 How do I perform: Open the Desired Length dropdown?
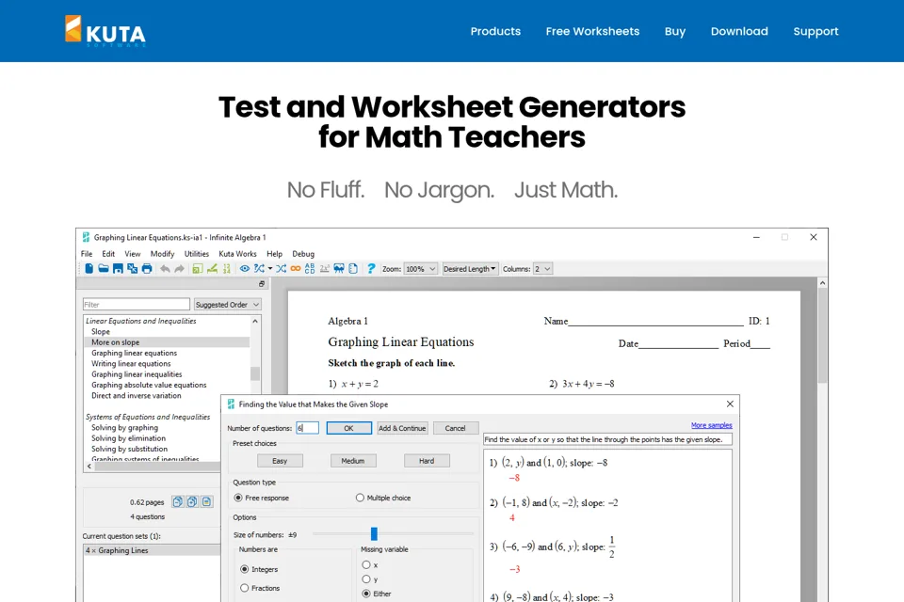[470, 269]
